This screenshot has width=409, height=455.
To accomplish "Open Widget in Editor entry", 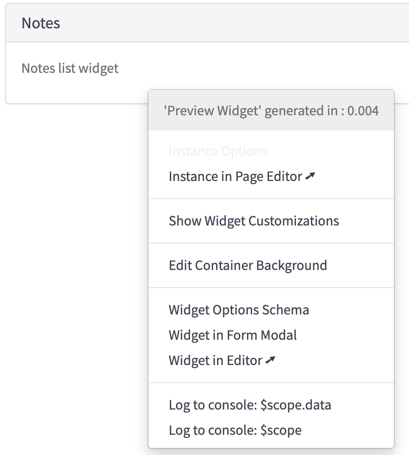I will pos(215,360).
